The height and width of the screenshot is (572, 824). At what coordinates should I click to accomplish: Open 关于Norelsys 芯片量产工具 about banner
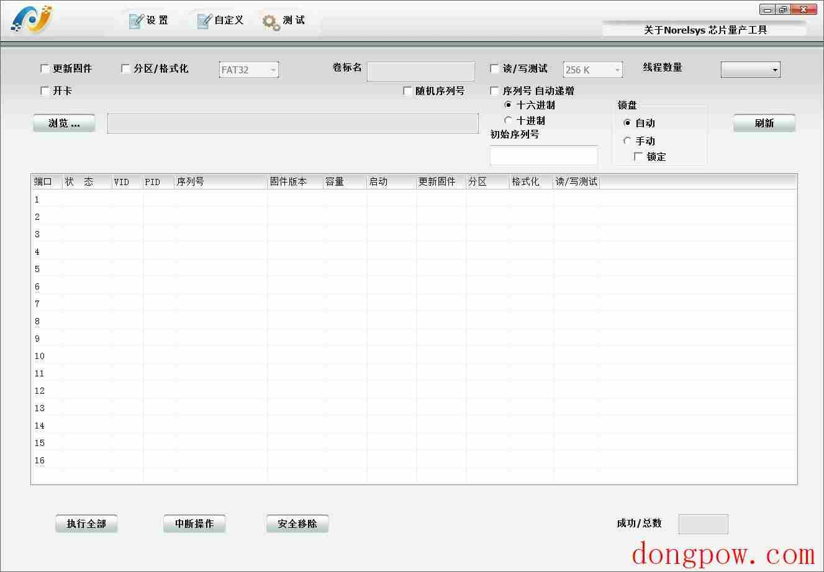click(705, 29)
